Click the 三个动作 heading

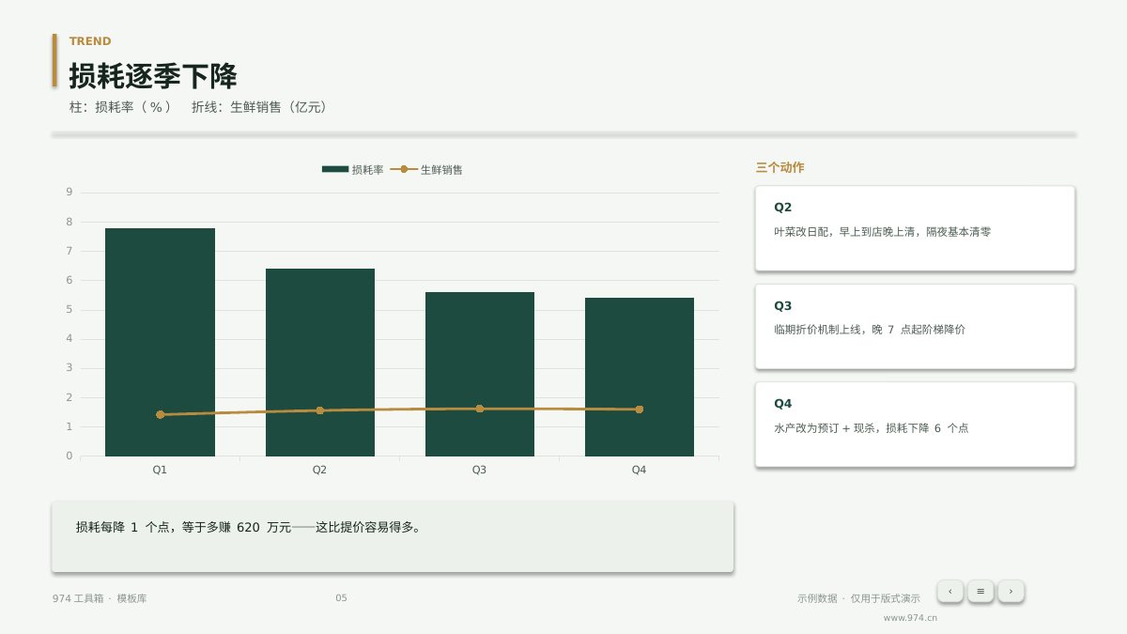click(780, 168)
